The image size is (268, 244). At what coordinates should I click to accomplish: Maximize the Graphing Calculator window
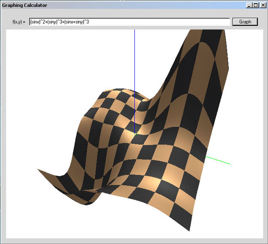pyautogui.click(x=256, y=5)
